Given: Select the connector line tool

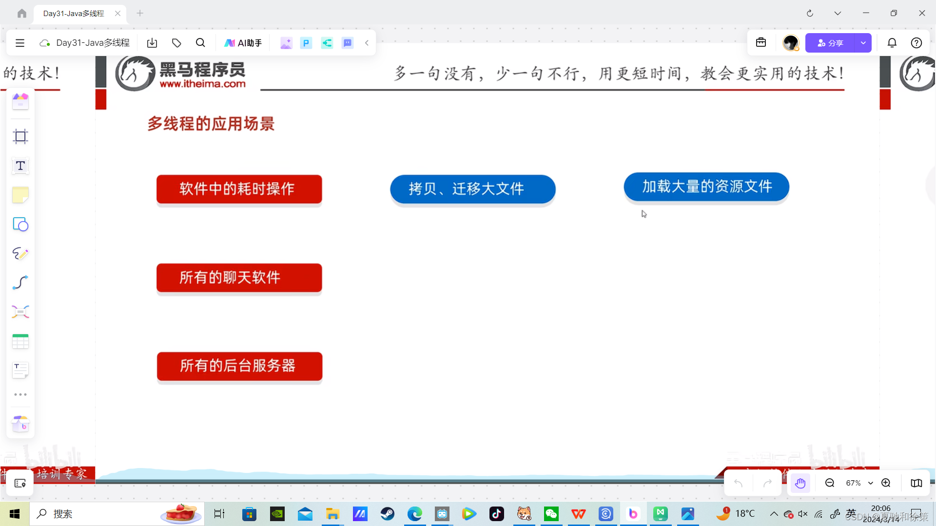Looking at the screenshot, I should point(20,282).
